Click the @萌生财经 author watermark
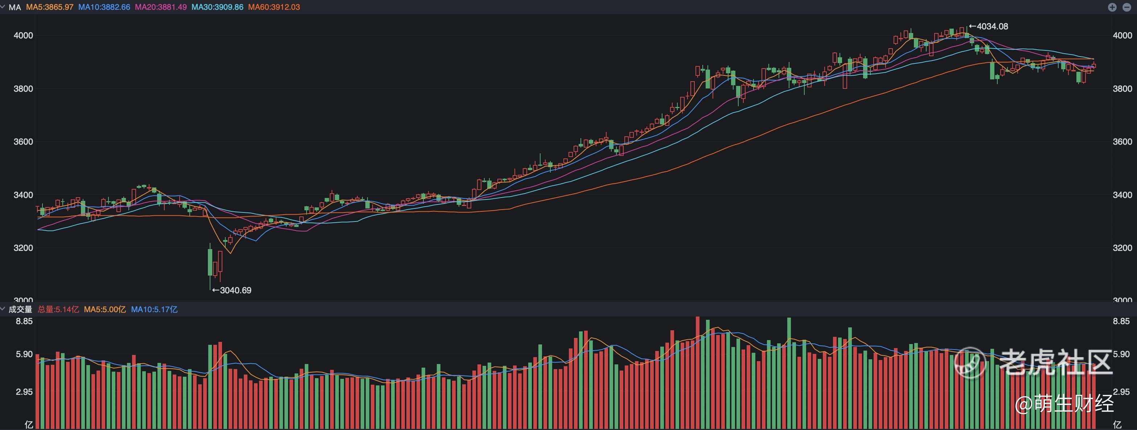This screenshot has height=430, width=1137. (x=1064, y=404)
